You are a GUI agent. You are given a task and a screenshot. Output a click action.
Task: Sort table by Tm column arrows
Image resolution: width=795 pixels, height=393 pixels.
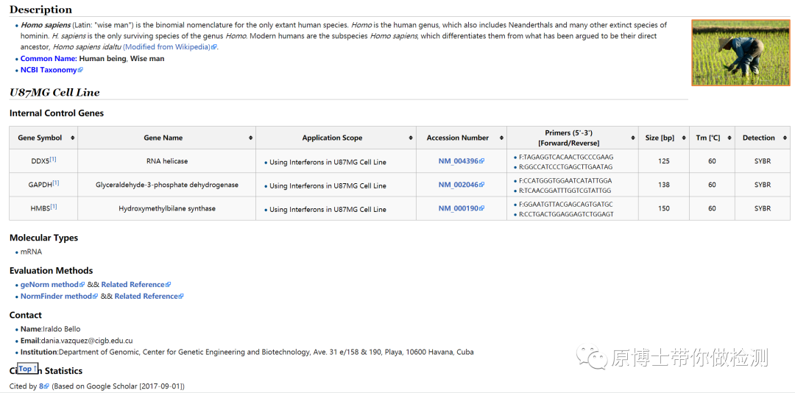pyautogui.click(x=729, y=138)
